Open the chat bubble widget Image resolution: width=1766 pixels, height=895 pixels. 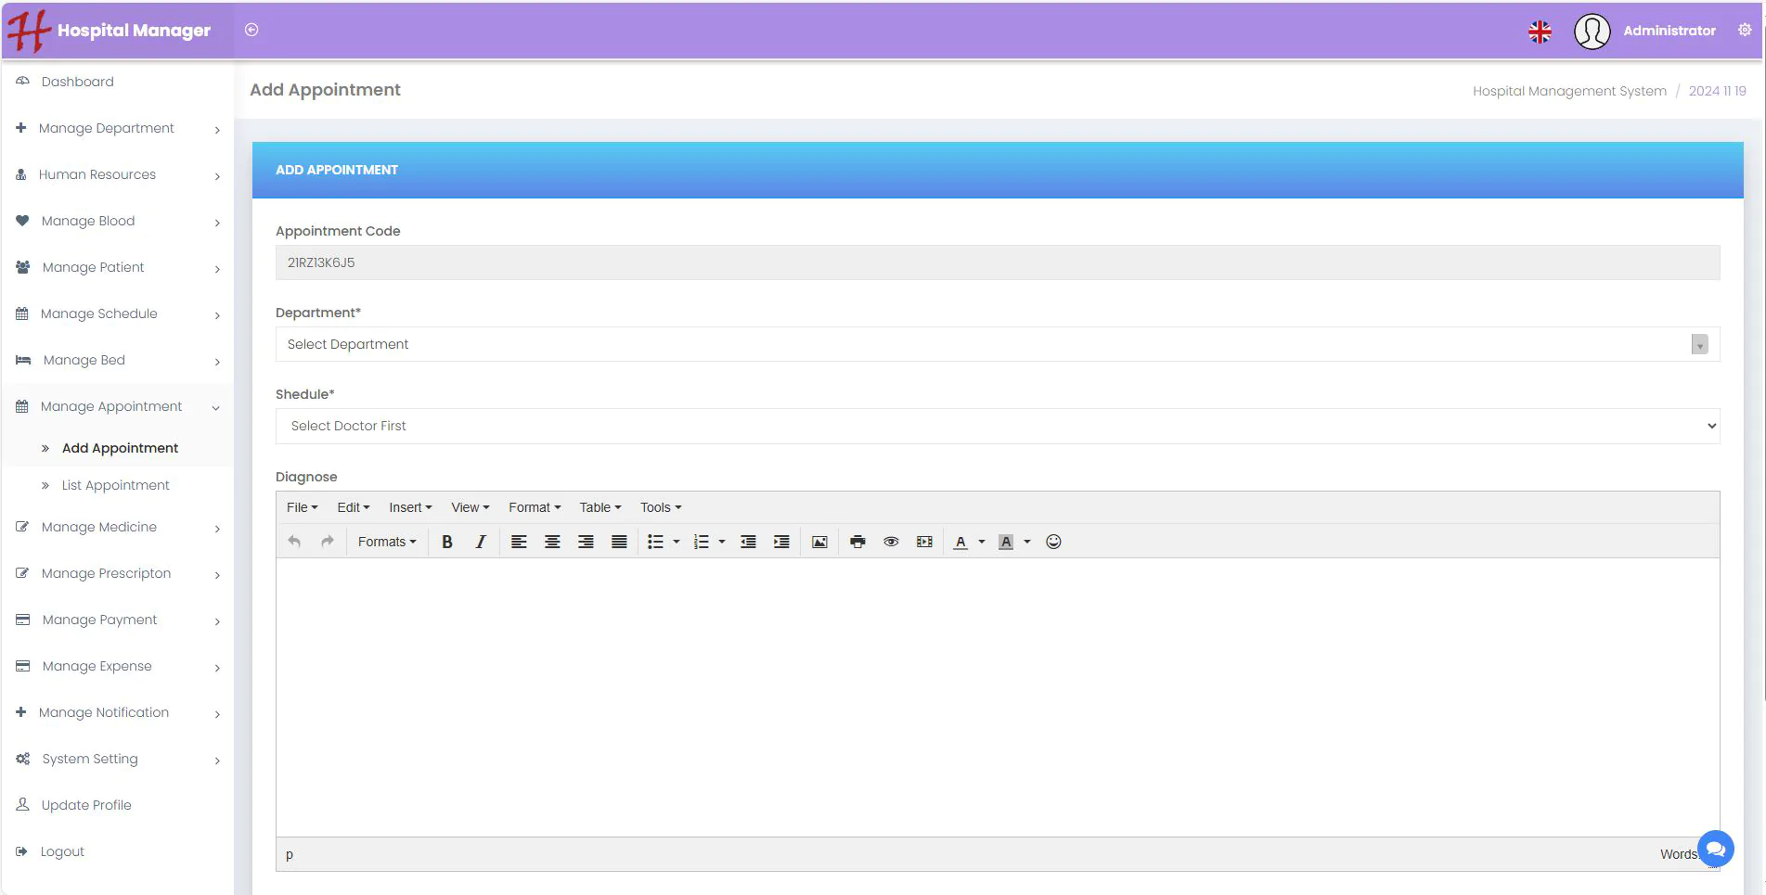(x=1715, y=849)
